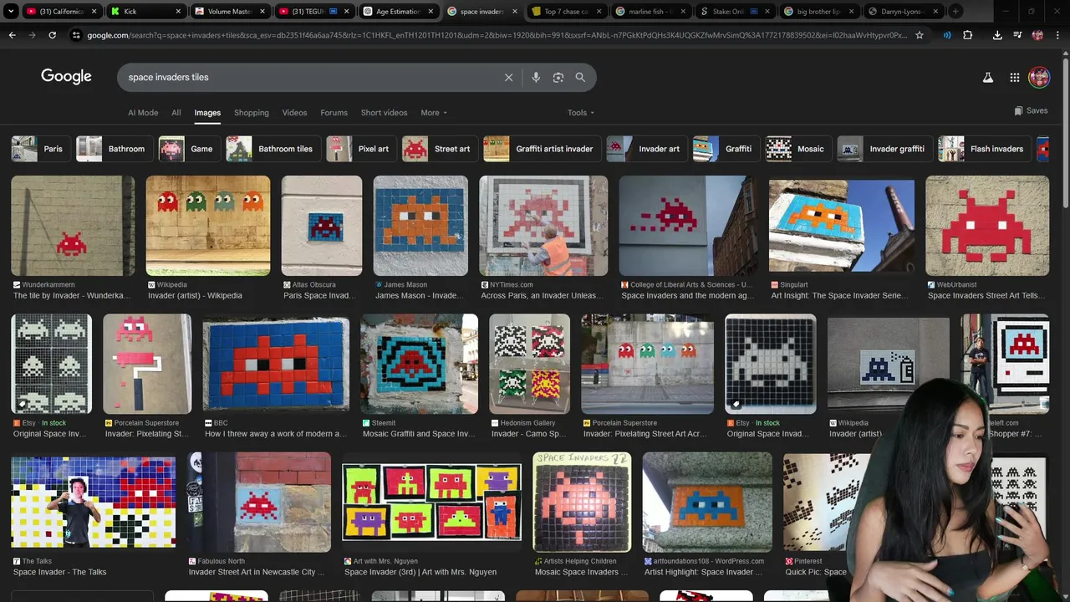The width and height of the screenshot is (1070, 602).
Task: Click the Google logo
Action: 66,76
